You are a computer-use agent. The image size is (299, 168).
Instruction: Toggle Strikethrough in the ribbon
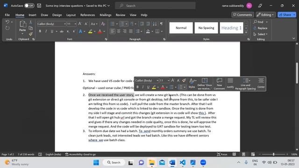62,31
